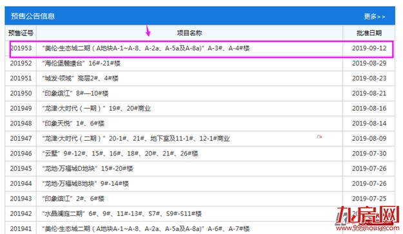Open project 龙津·大时代(一期) 19#、20#商业
The image size is (403, 234).
tap(96, 109)
